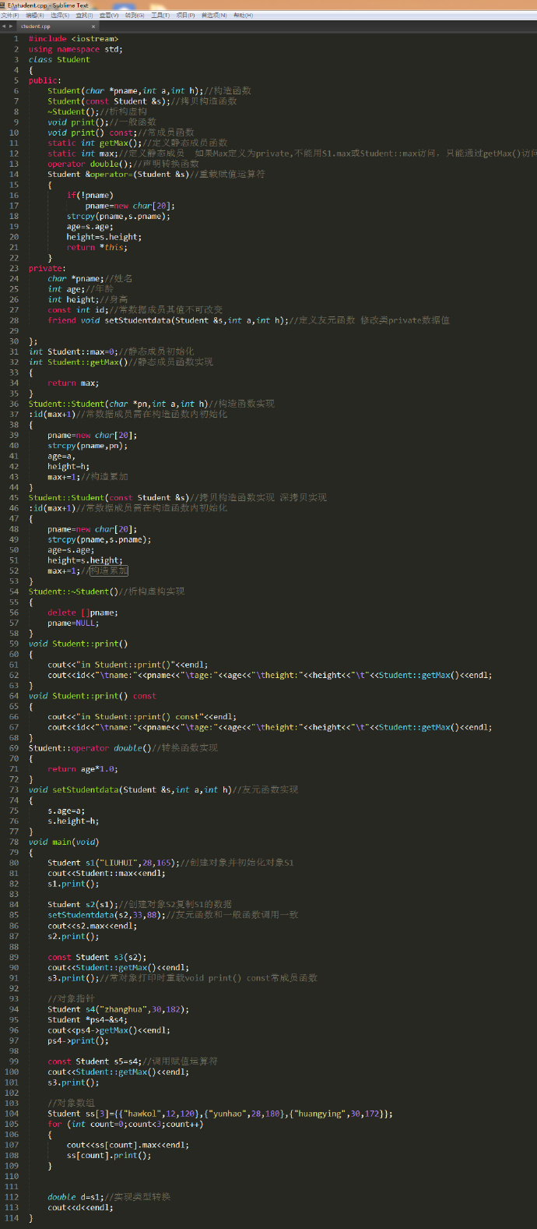Click 'Student s1("LIUHUI",28,165);' line
The image size is (537, 1229).
(113, 863)
